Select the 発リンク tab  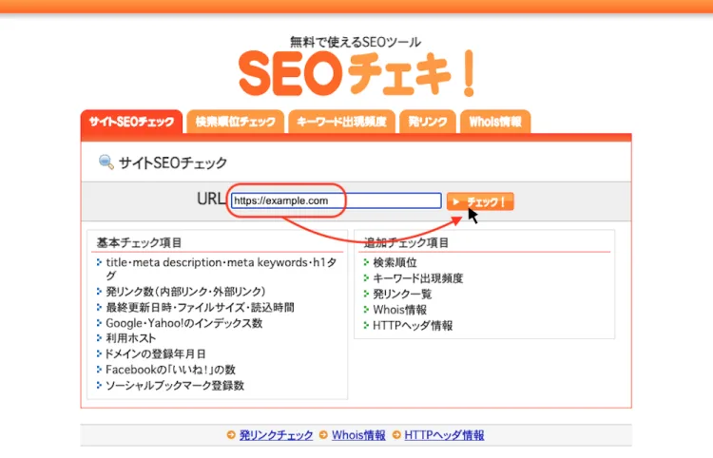tap(428, 122)
